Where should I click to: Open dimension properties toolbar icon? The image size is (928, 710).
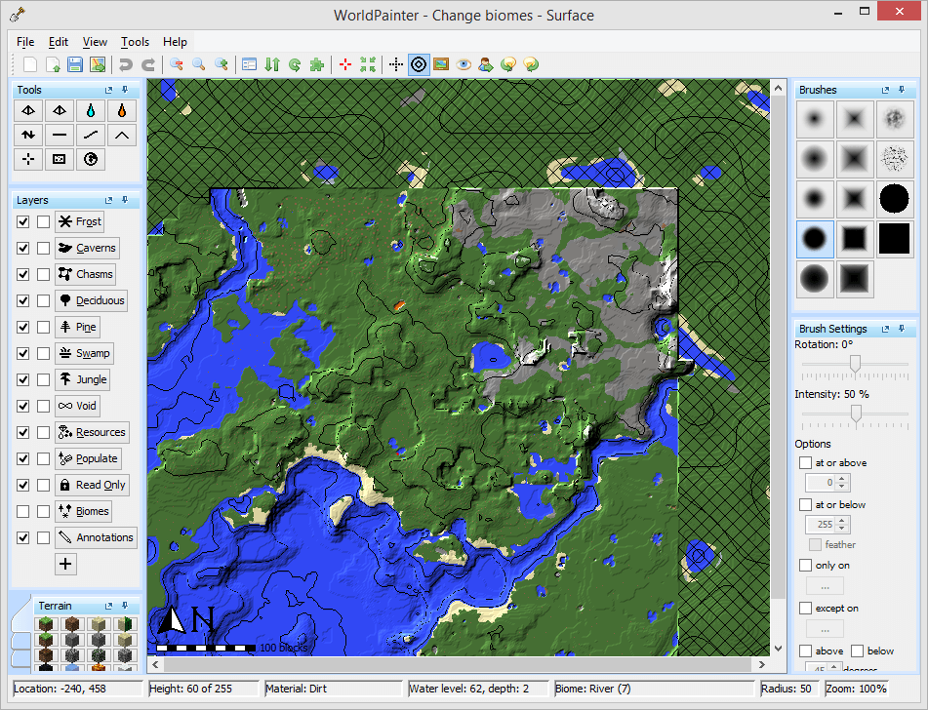pos(249,64)
